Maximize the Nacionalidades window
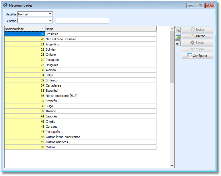The height and width of the screenshot is (176, 221). pyautogui.click(x=200, y=6)
